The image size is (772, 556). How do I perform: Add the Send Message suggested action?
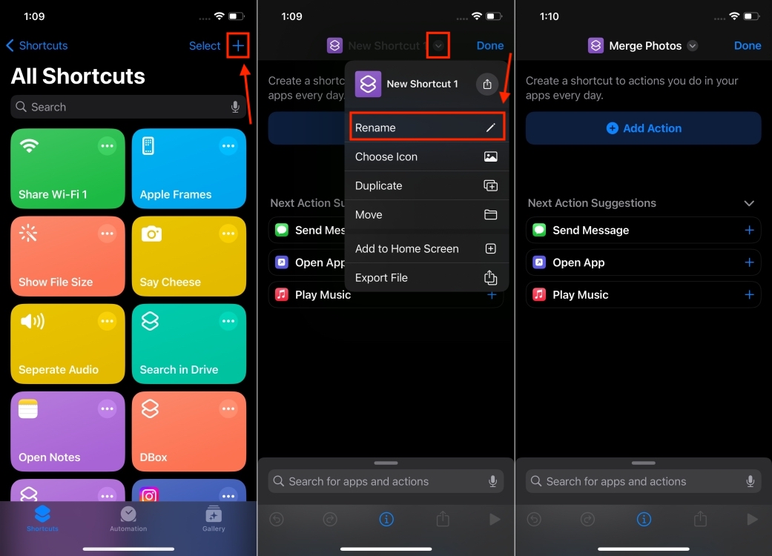749,230
